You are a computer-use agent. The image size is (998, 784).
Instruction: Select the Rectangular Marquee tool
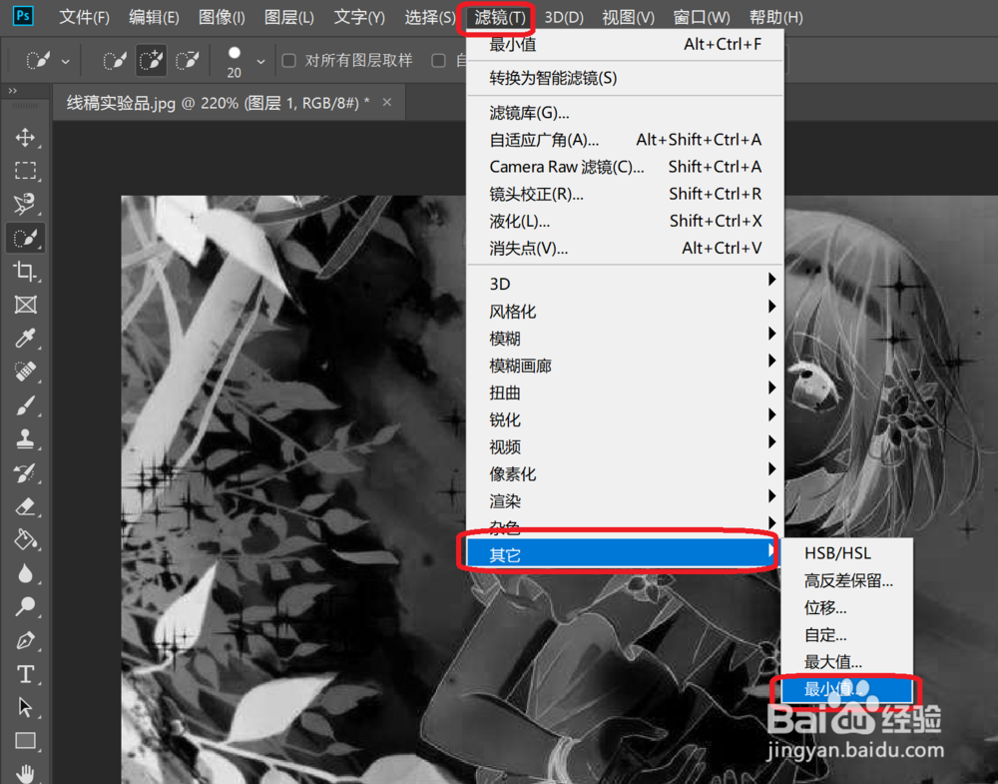click(26, 171)
